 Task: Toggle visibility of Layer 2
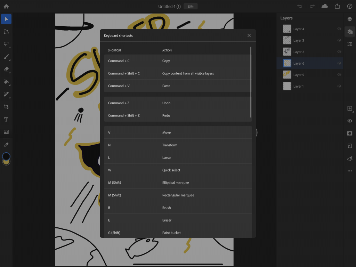pyautogui.click(x=339, y=52)
